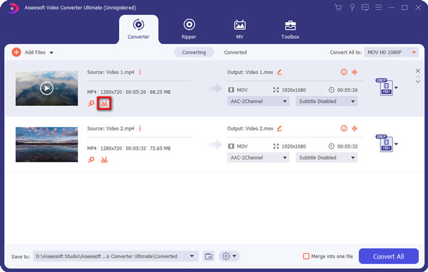Show the Converting list

coord(194,53)
